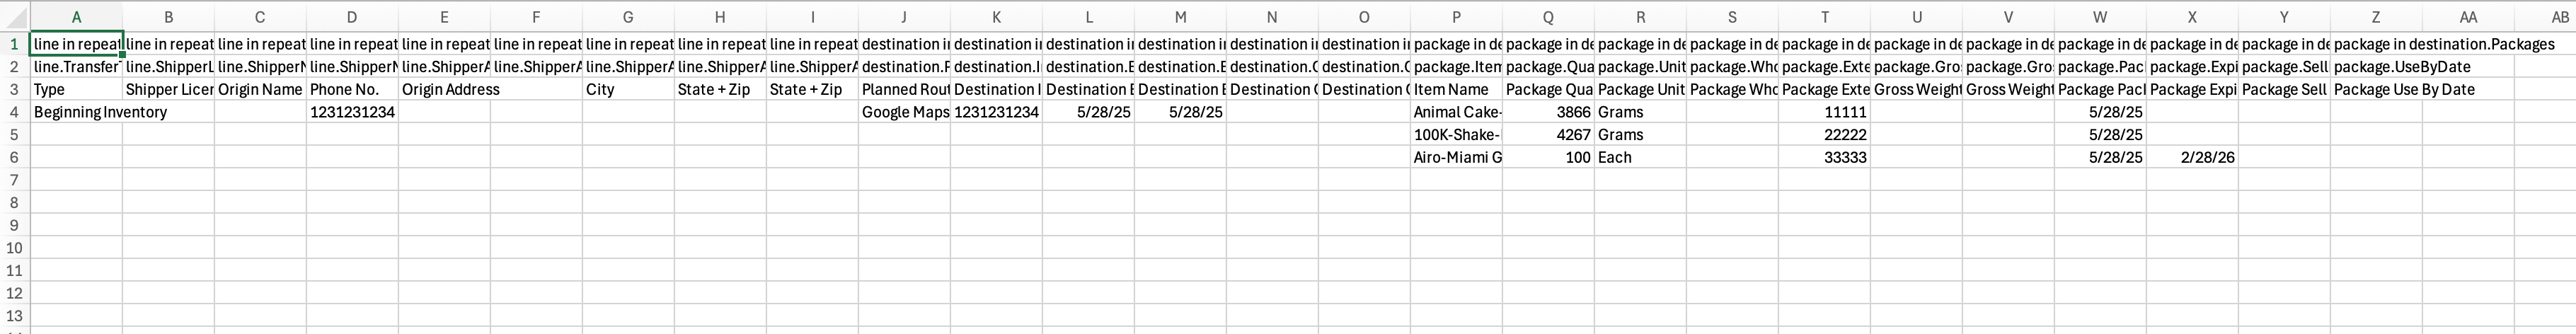Select the cell with value 11111
Image resolution: width=2576 pixels, height=334 pixels.
(x=1824, y=112)
